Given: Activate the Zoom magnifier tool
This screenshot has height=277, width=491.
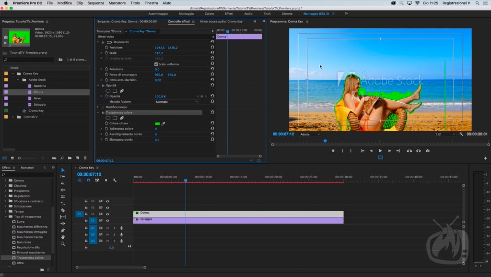Looking at the screenshot, I should coord(63,244).
